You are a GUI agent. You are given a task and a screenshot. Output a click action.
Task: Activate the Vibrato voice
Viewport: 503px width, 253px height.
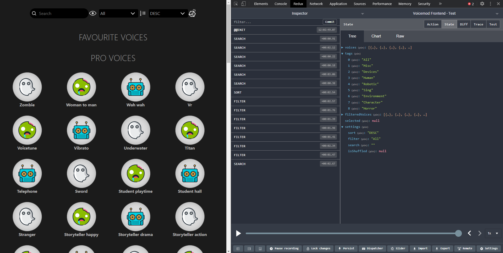(81, 130)
